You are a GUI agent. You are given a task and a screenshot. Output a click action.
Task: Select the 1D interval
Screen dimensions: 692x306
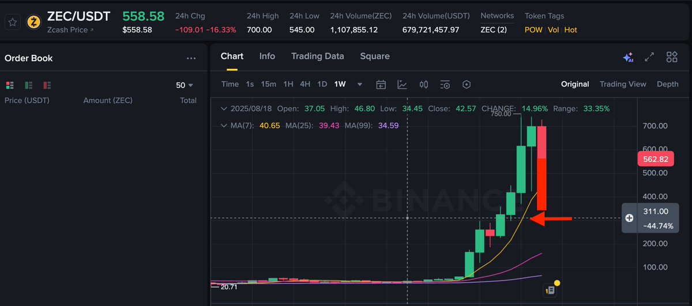[322, 84]
